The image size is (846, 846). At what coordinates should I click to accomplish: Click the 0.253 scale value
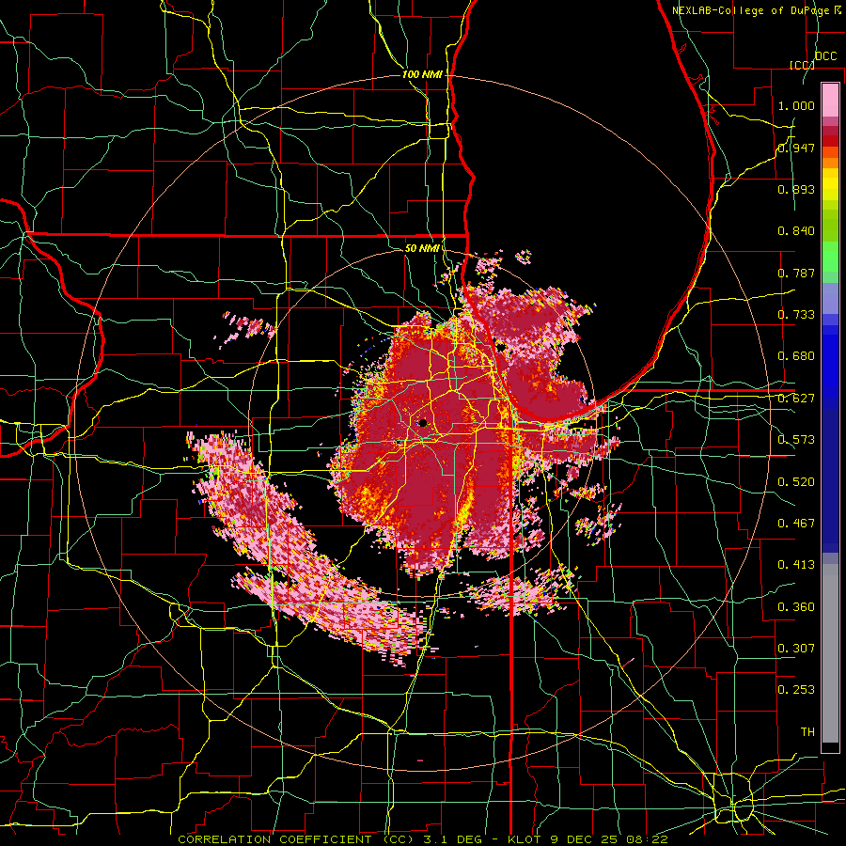pos(796,690)
